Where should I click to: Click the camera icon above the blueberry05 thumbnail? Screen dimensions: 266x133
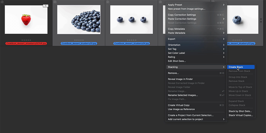coord(55,2)
